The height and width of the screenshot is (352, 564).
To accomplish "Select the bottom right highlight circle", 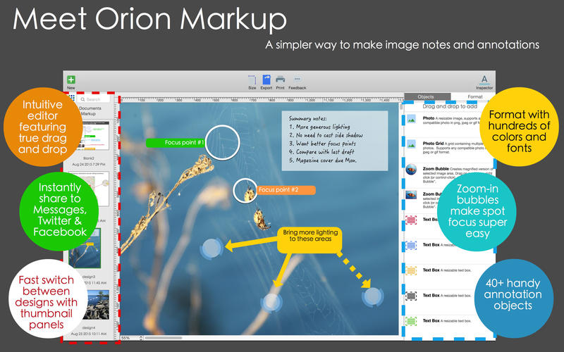I will point(373,297).
